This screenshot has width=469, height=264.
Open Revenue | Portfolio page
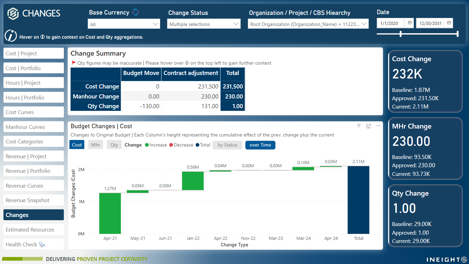(33, 171)
